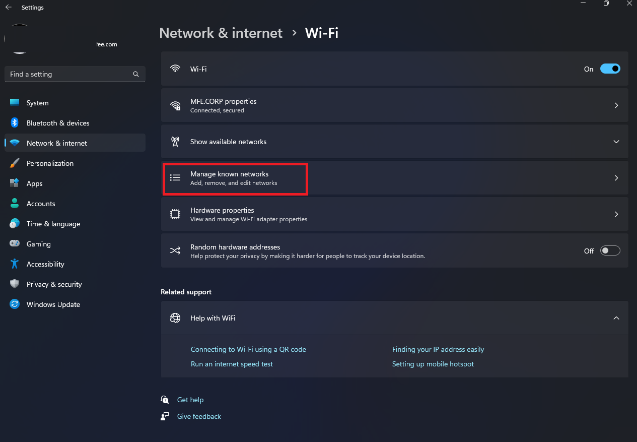
Task: Click the Windows Update sync icon
Action: (x=15, y=304)
